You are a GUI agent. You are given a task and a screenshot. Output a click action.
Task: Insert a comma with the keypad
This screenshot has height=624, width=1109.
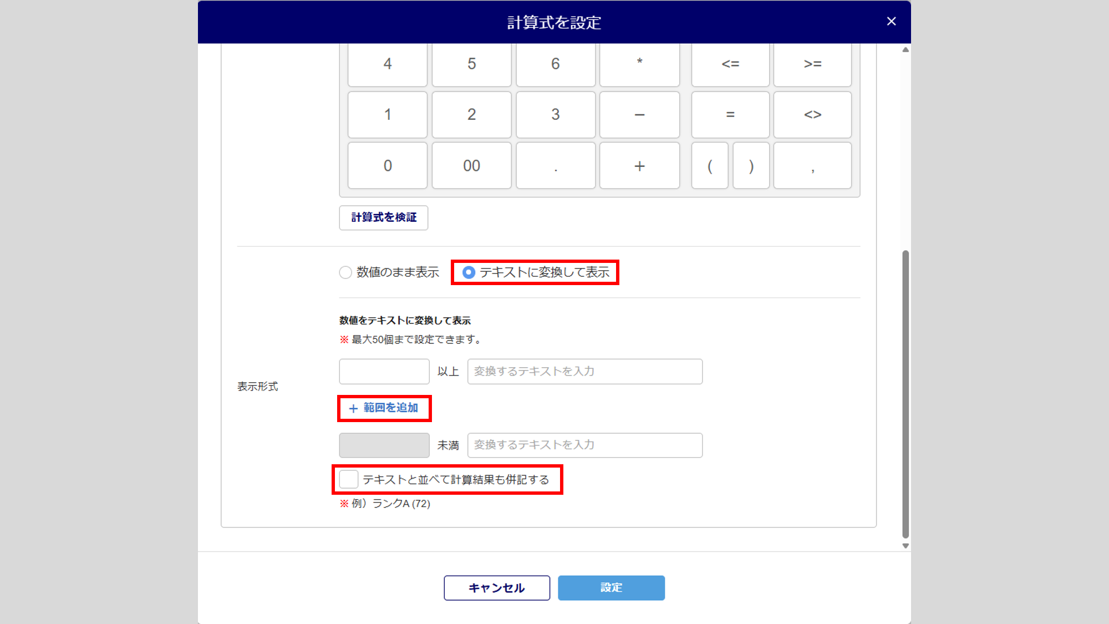coord(812,165)
